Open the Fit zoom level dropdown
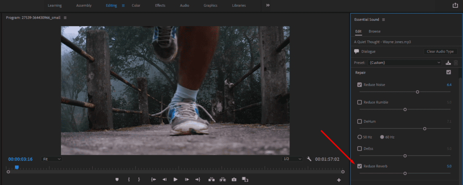This screenshot has height=185, width=463. tap(52, 159)
